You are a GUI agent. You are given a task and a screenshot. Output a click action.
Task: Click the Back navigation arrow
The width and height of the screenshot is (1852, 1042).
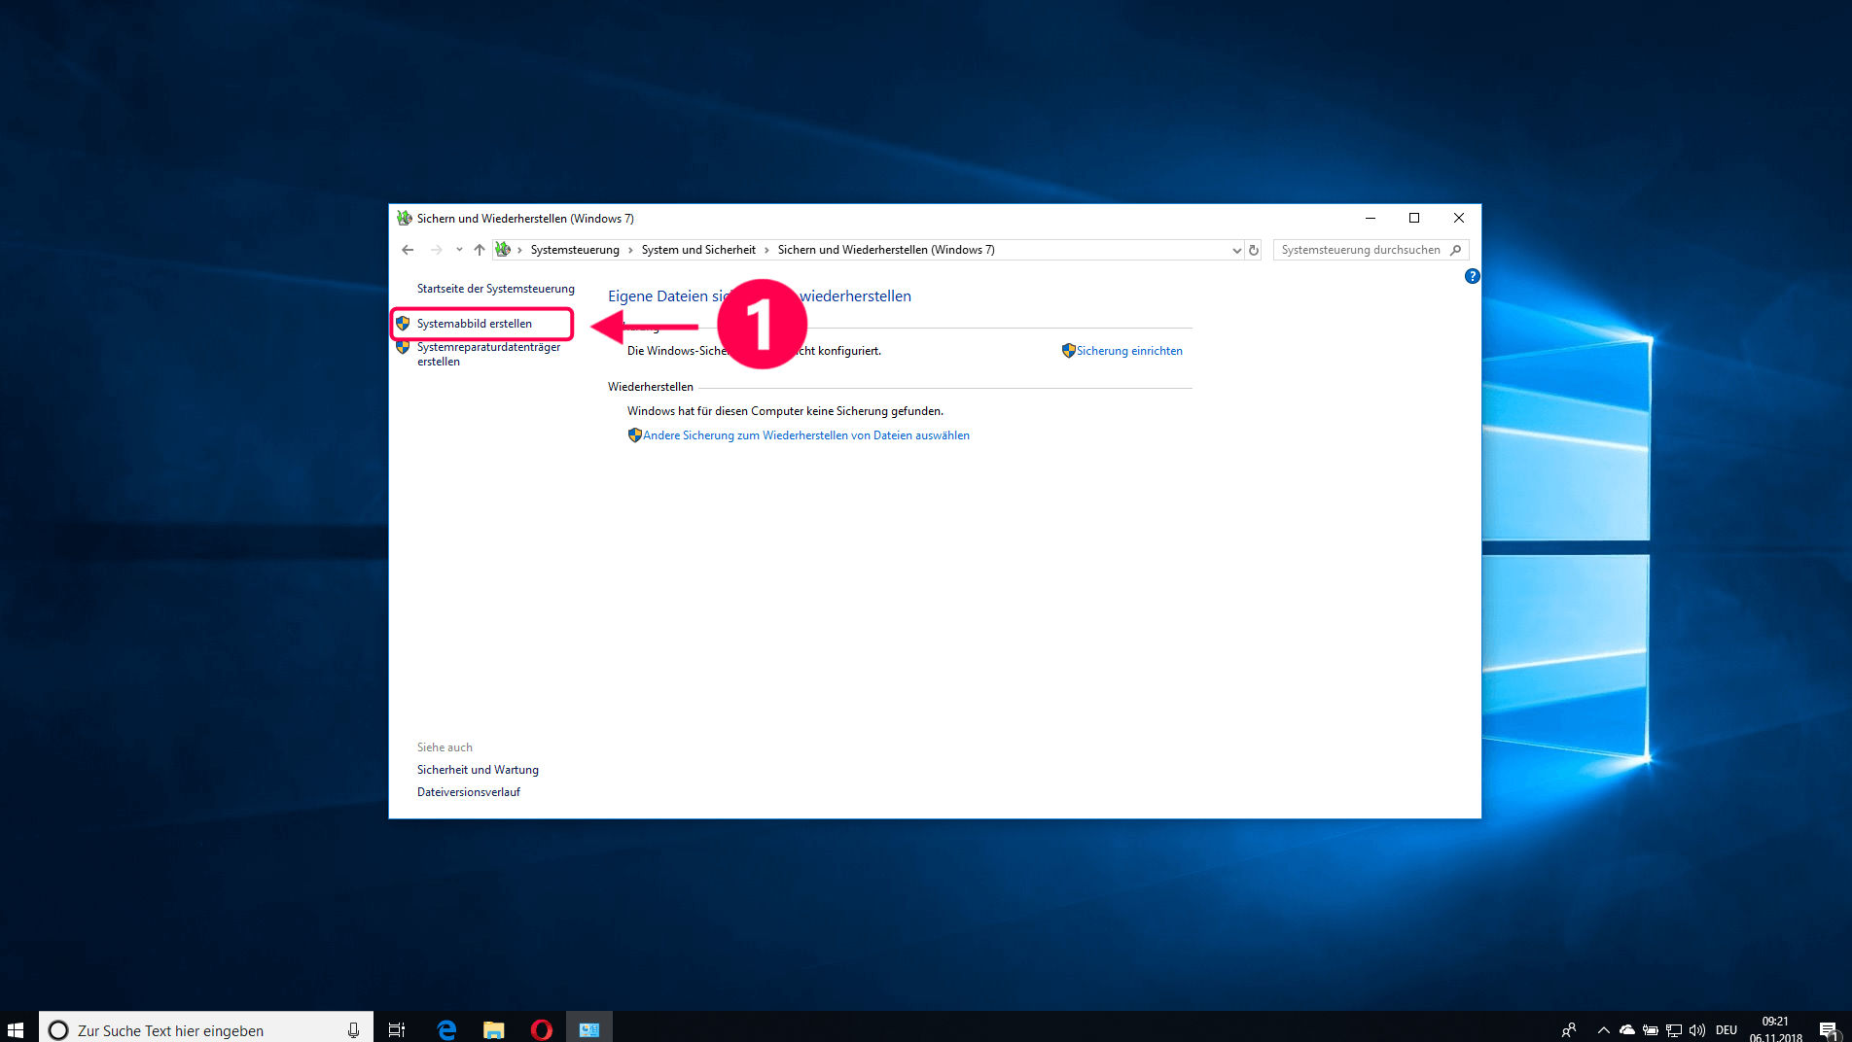click(408, 250)
